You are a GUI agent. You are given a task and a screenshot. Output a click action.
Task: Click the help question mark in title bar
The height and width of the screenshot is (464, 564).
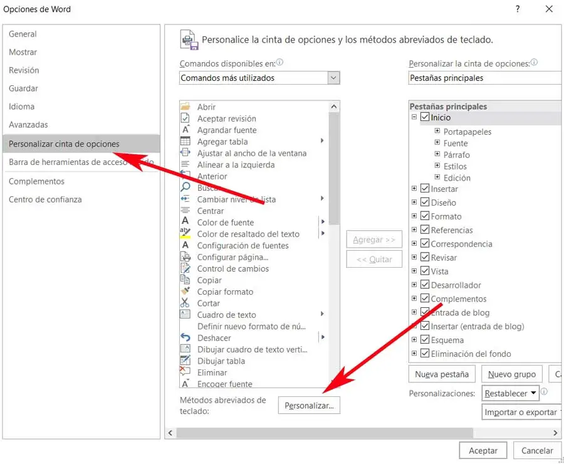pyautogui.click(x=517, y=9)
